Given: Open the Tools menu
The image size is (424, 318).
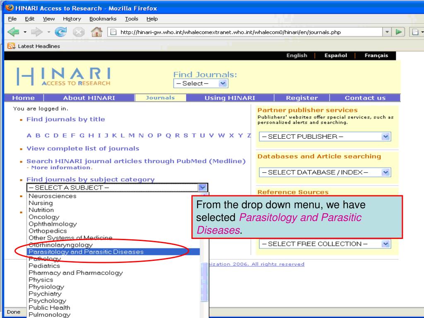Looking at the screenshot, I should [131, 19].
